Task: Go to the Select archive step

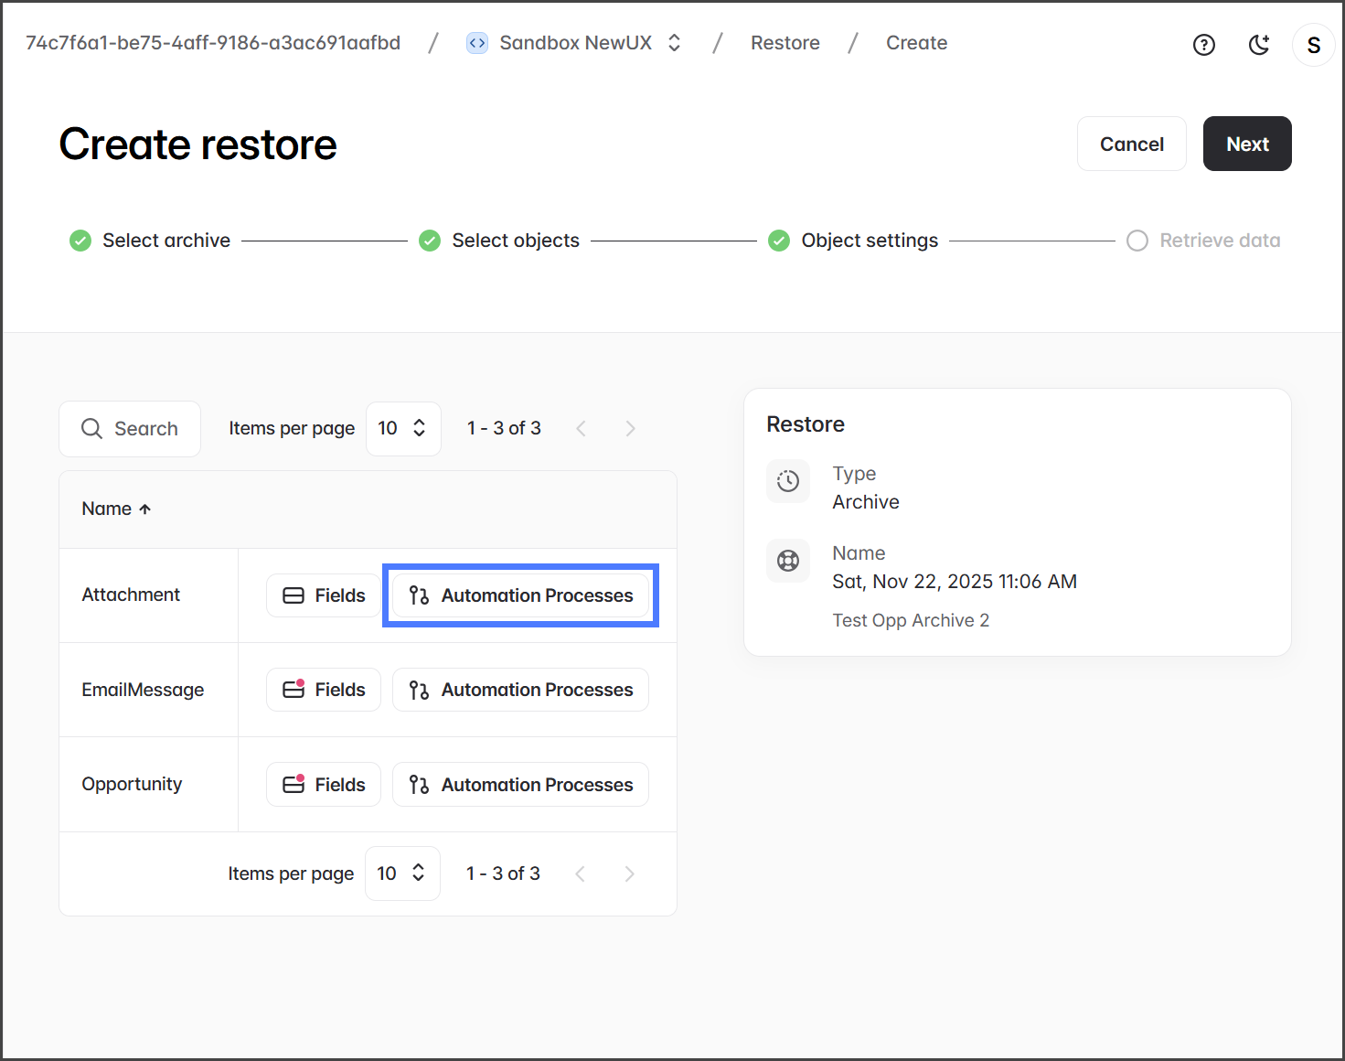Action: (x=165, y=241)
